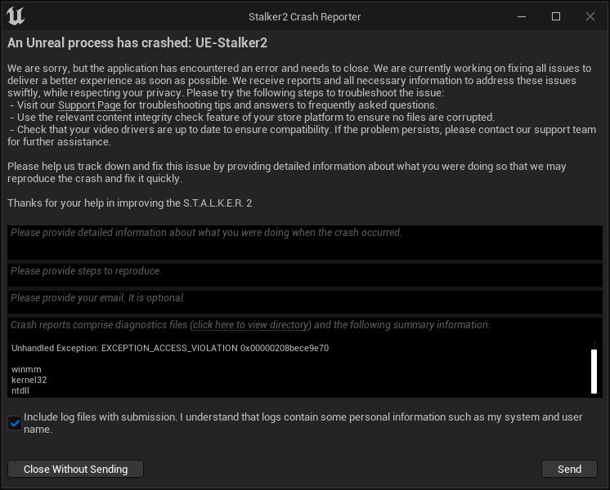Minimize the Stalker2 Crash Reporter window
The height and width of the screenshot is (490, 610).
click(x=522, y=16)
